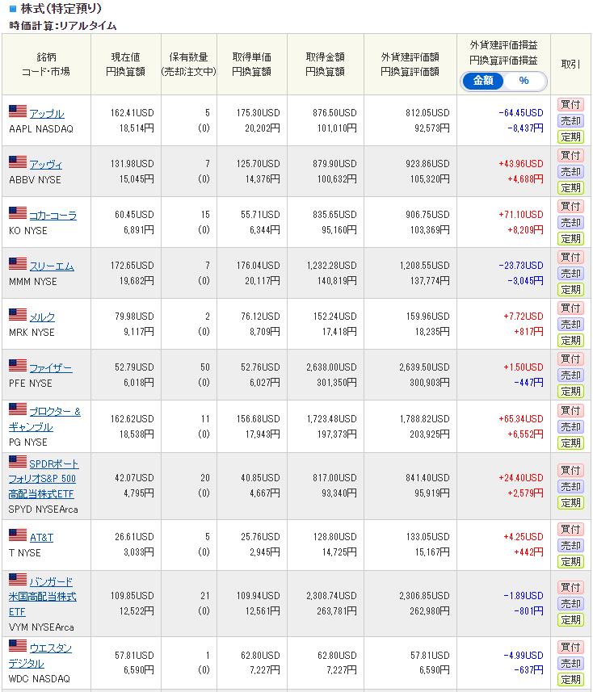Click 売却 button for AT&T
This screenshot has width=593, height=692.
pos(570,546)
